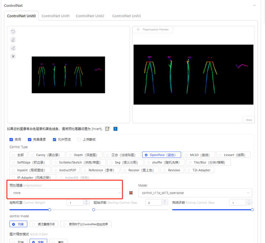Decrease Ending Control Step with down arrow

[x=249, y=204]
